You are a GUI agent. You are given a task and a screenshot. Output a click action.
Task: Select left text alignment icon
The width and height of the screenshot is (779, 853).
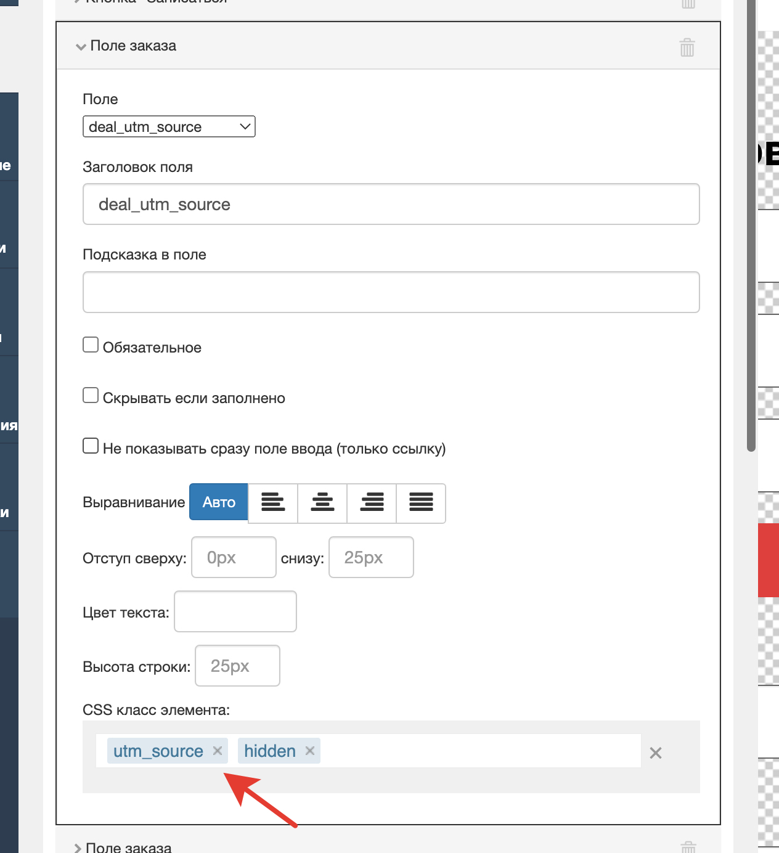point(273,503)
